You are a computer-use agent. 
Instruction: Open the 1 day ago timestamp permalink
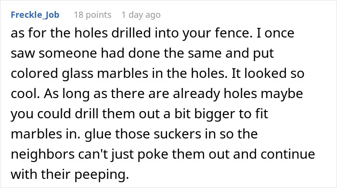pos(141,15)
